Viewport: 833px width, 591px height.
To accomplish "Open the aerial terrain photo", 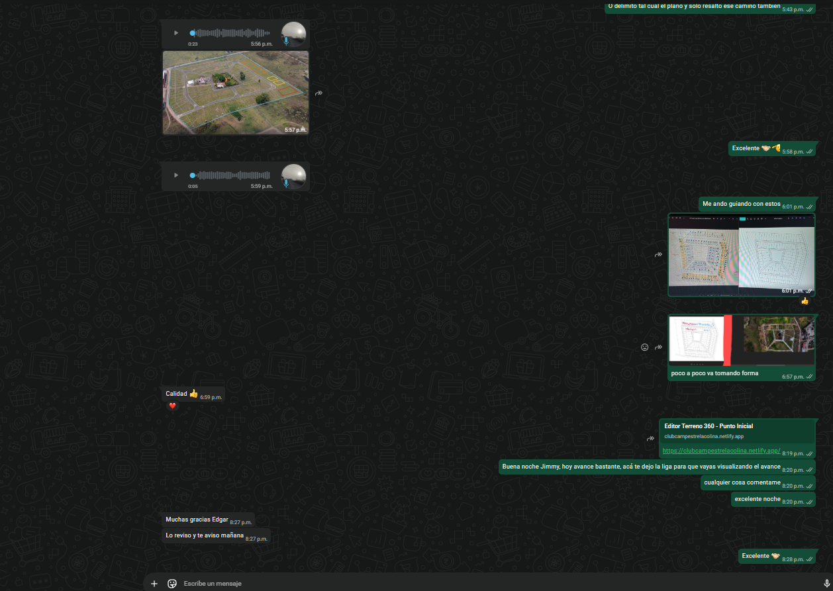I will (x=236, y=93).
